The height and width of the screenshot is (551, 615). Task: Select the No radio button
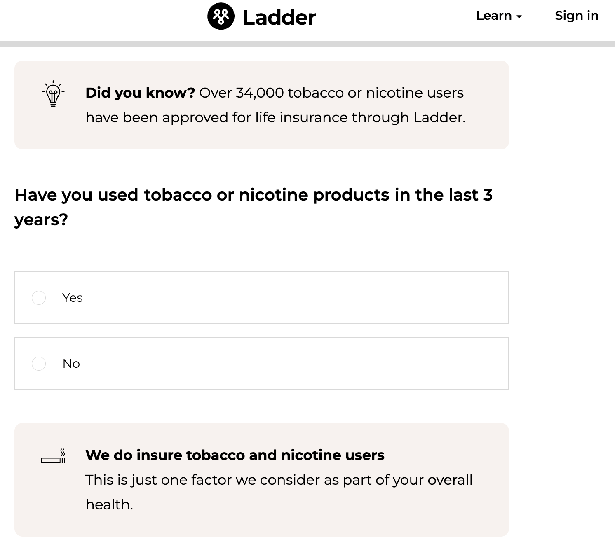39,364
